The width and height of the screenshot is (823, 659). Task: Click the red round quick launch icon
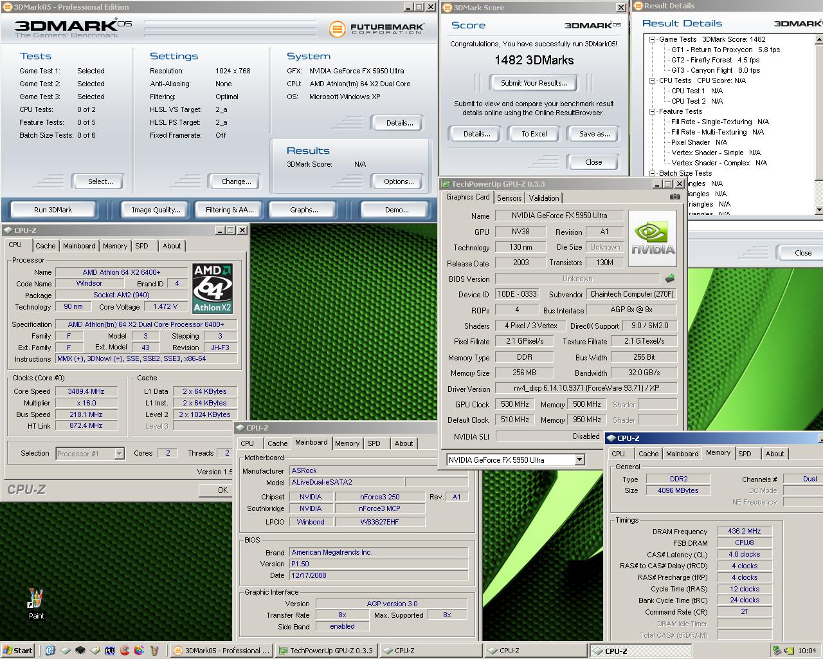[x=125, y=651]
